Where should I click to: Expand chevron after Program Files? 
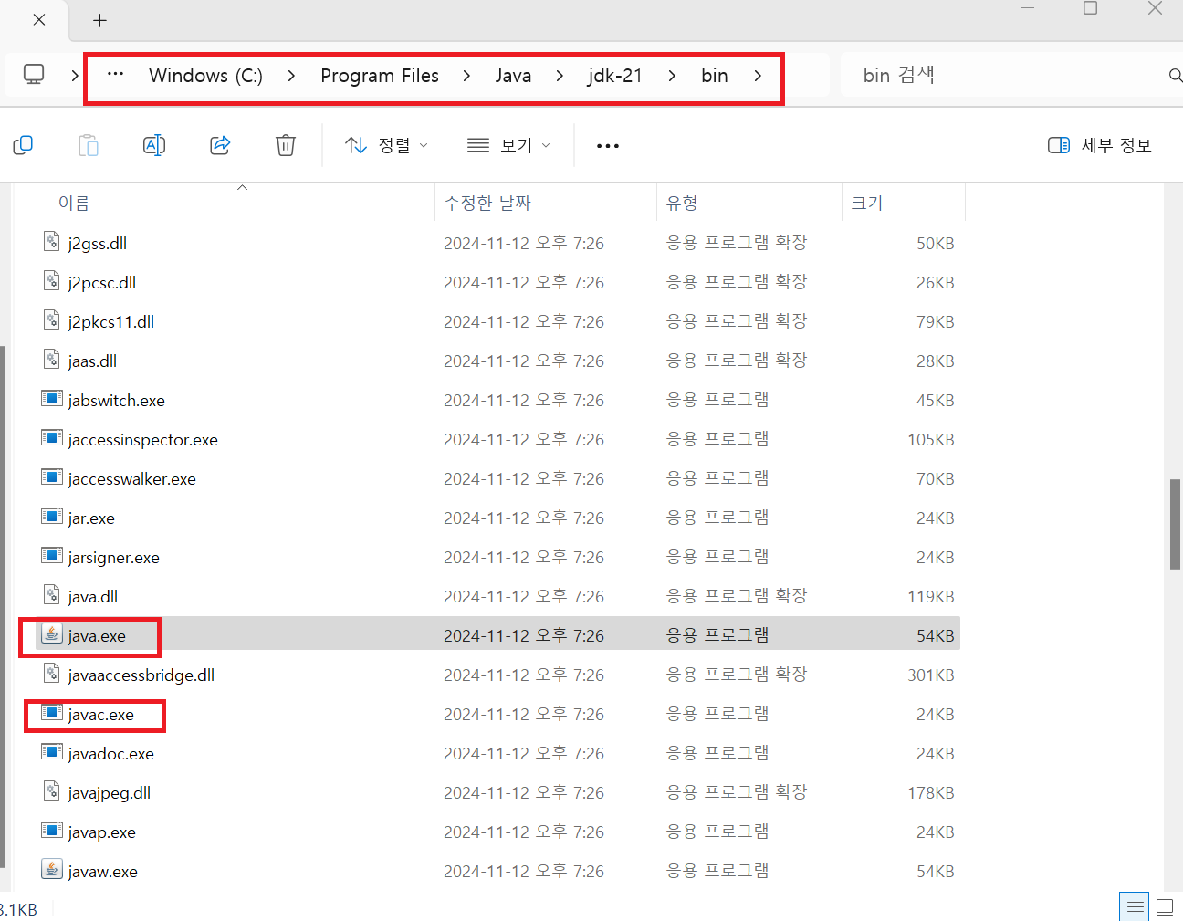[x=466, y=75]
